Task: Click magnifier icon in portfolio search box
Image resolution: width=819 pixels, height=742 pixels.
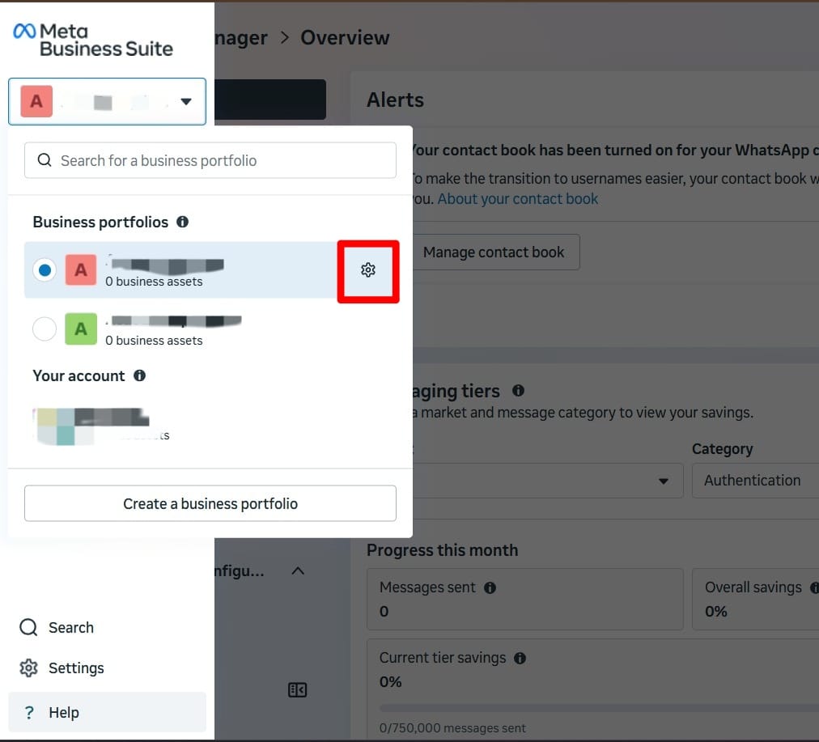Action: (x=45, y=159)
